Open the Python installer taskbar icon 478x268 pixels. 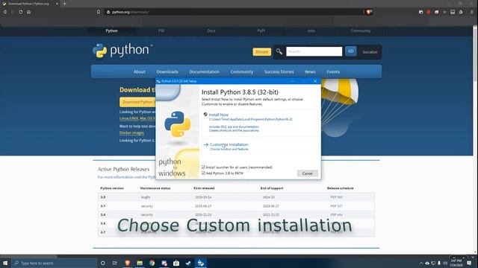click(x=201, y=263)
